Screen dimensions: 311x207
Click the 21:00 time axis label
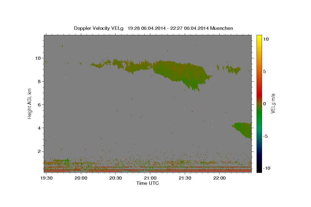click(150, 178)
